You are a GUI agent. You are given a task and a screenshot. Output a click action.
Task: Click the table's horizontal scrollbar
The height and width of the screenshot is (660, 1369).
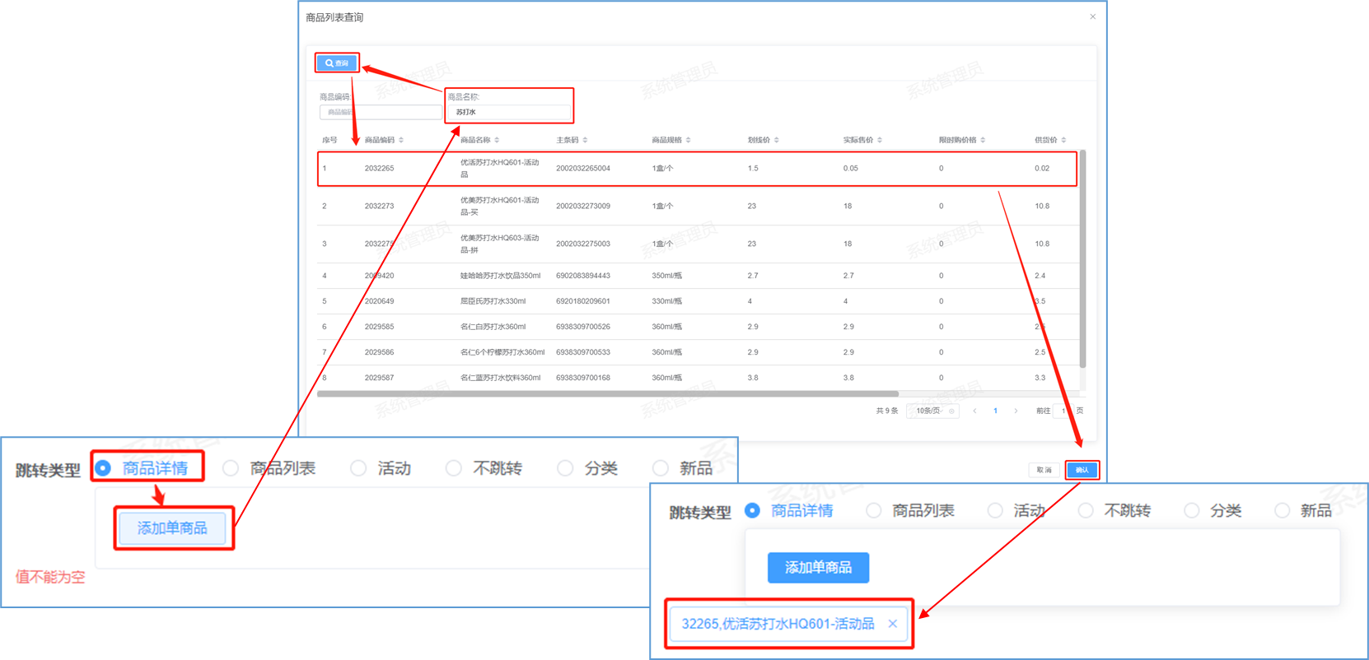click(x=608, y=394)
